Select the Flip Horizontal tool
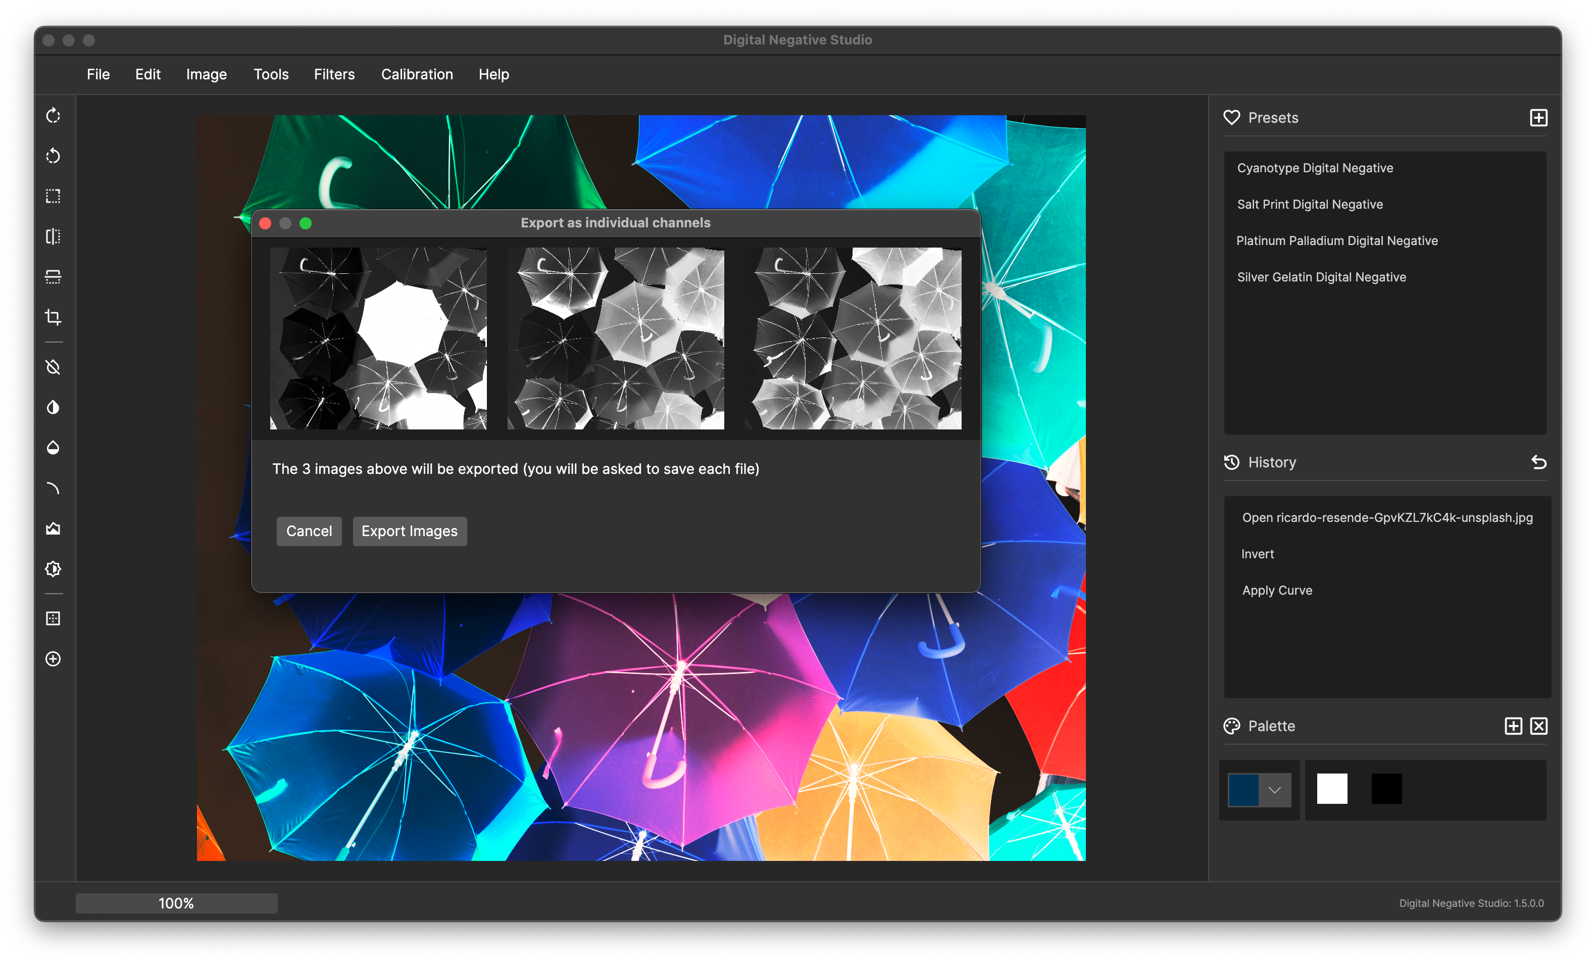Viewport: 1596px width, 964px height. pyautogui.click(x=53, y=236)
